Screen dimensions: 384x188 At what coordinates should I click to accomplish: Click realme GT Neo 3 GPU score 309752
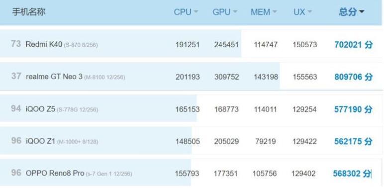[x=226, y=77]
